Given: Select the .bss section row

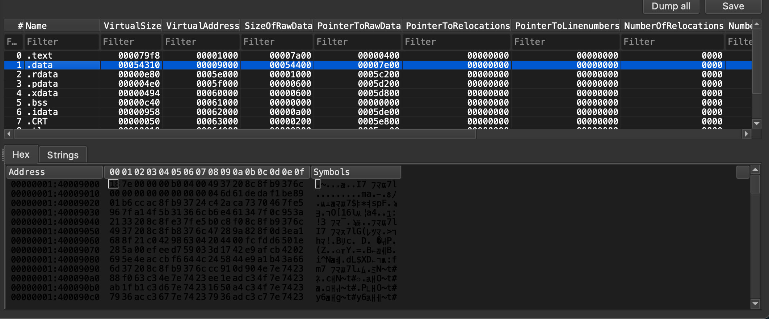Looking at the screenshot, I should coord(378,103).
